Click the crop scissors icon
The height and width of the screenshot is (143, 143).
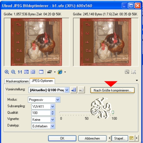click(x=133, y=72)
